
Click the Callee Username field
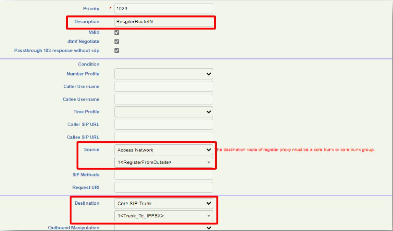point(163,99)
